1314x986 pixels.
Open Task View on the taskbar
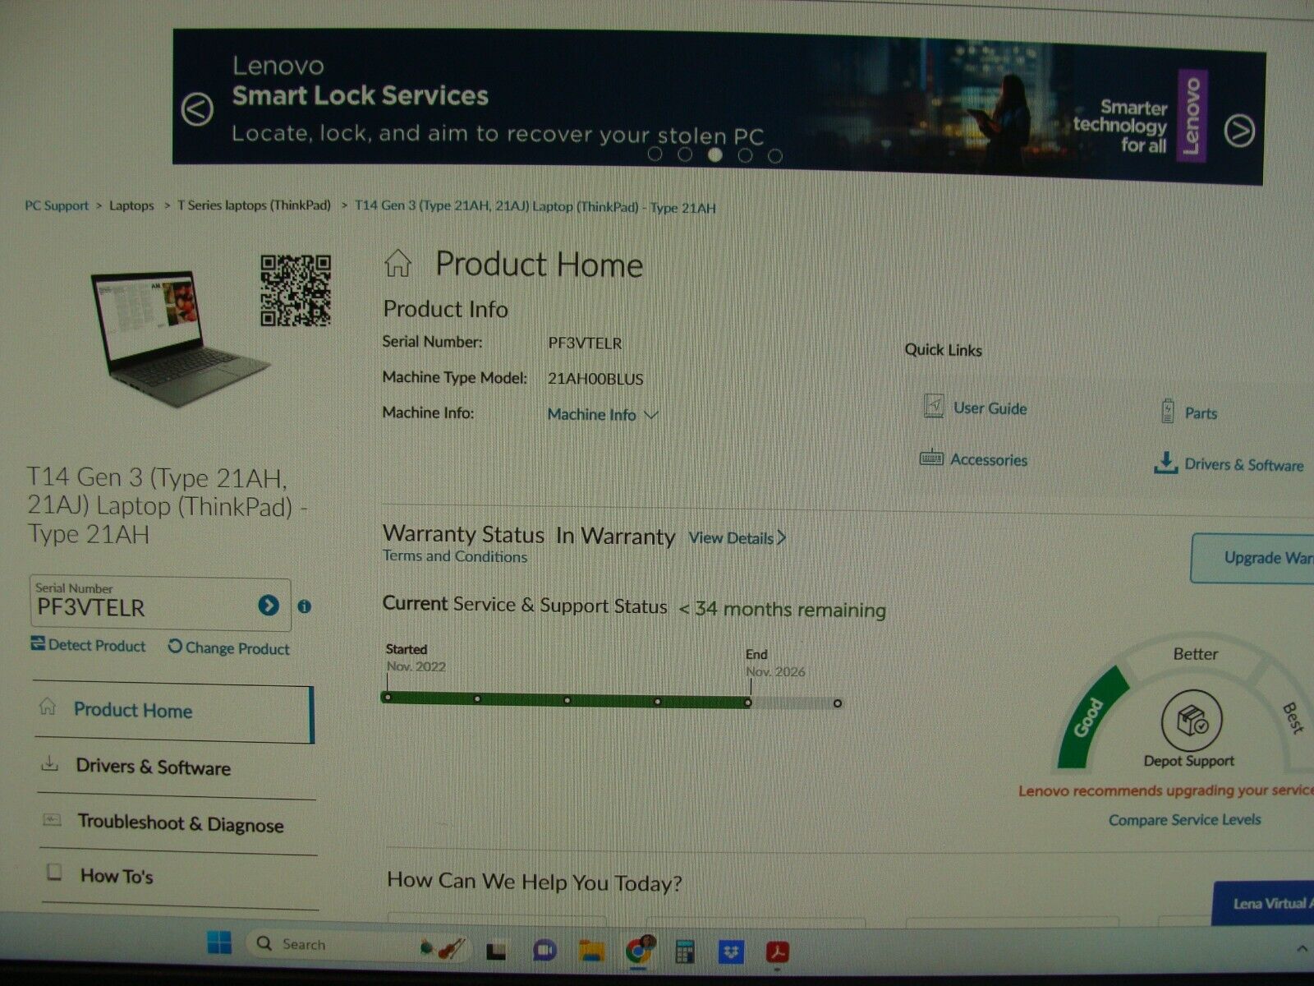(x=496, y=951)
